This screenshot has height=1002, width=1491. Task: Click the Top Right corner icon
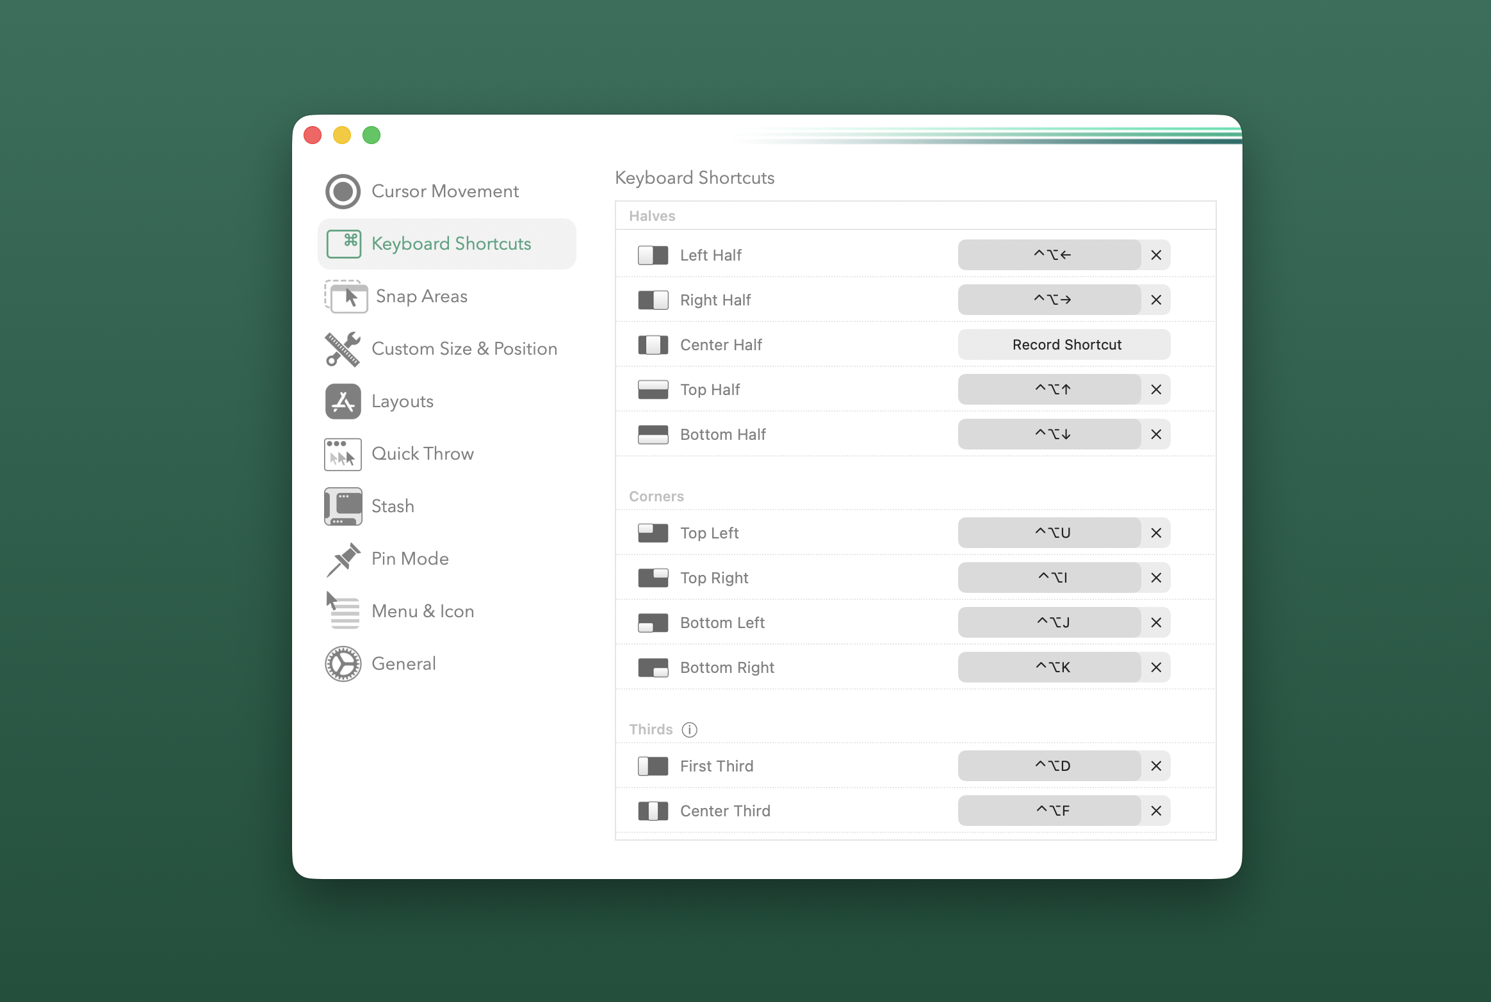653,578
